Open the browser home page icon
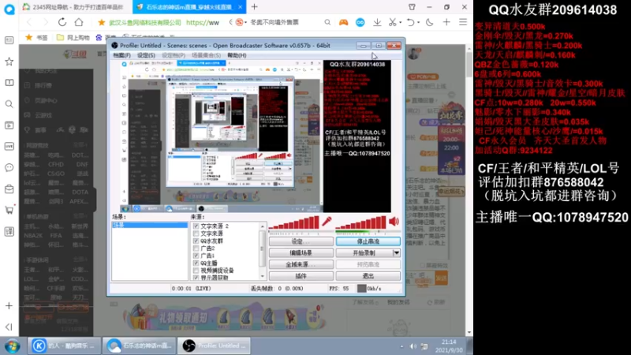The height and width of the screenshot is (355, 631). [79, 22]
